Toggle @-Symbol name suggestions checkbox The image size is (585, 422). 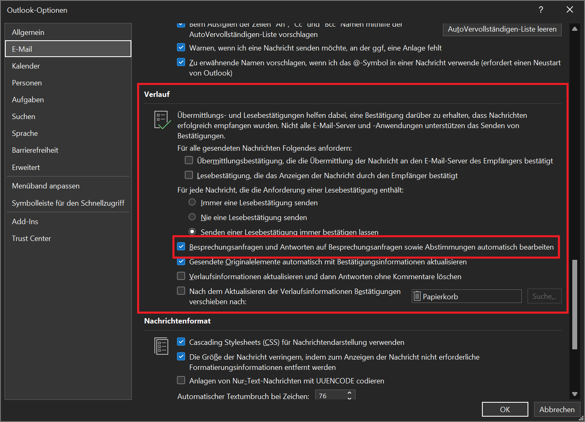tap(181, 62)
